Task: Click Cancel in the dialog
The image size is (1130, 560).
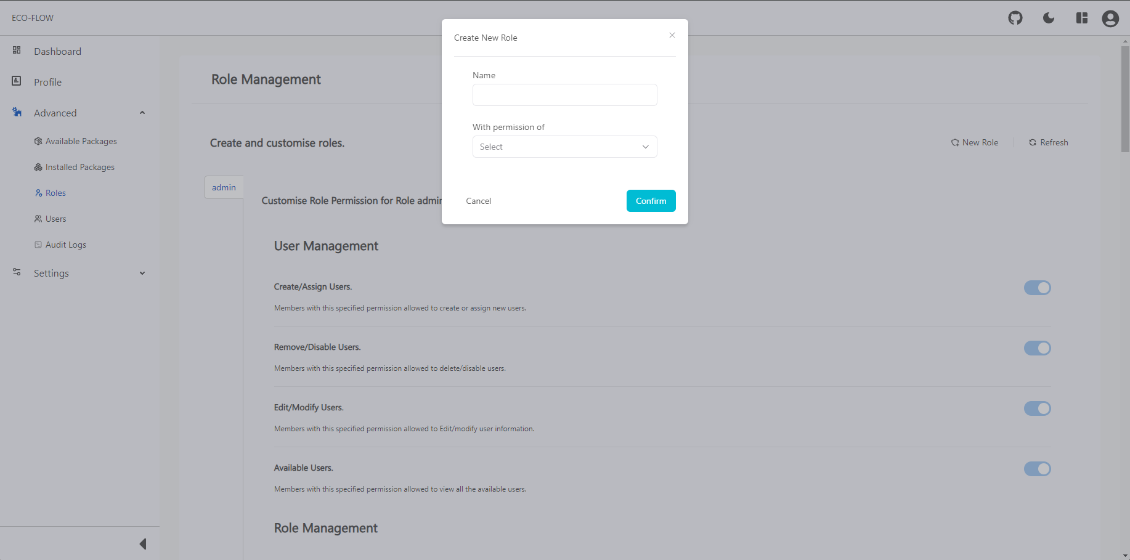Action: pos(479,201)
